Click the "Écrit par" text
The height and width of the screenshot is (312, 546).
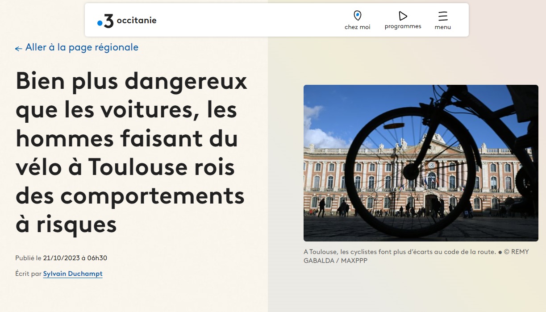pyautogui.click(x=28, y=274)
